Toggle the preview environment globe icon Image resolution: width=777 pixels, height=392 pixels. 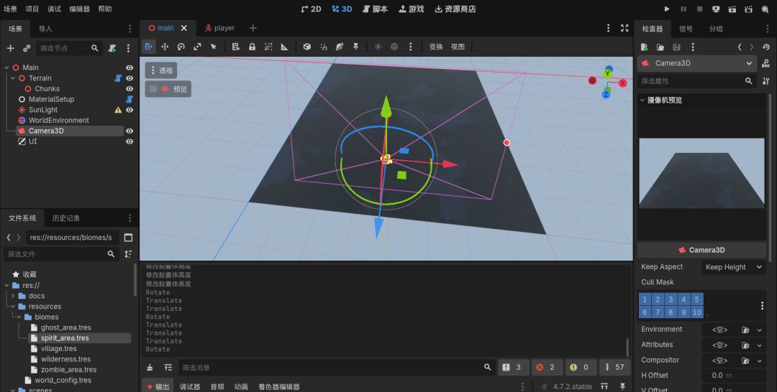coord(394,47)
